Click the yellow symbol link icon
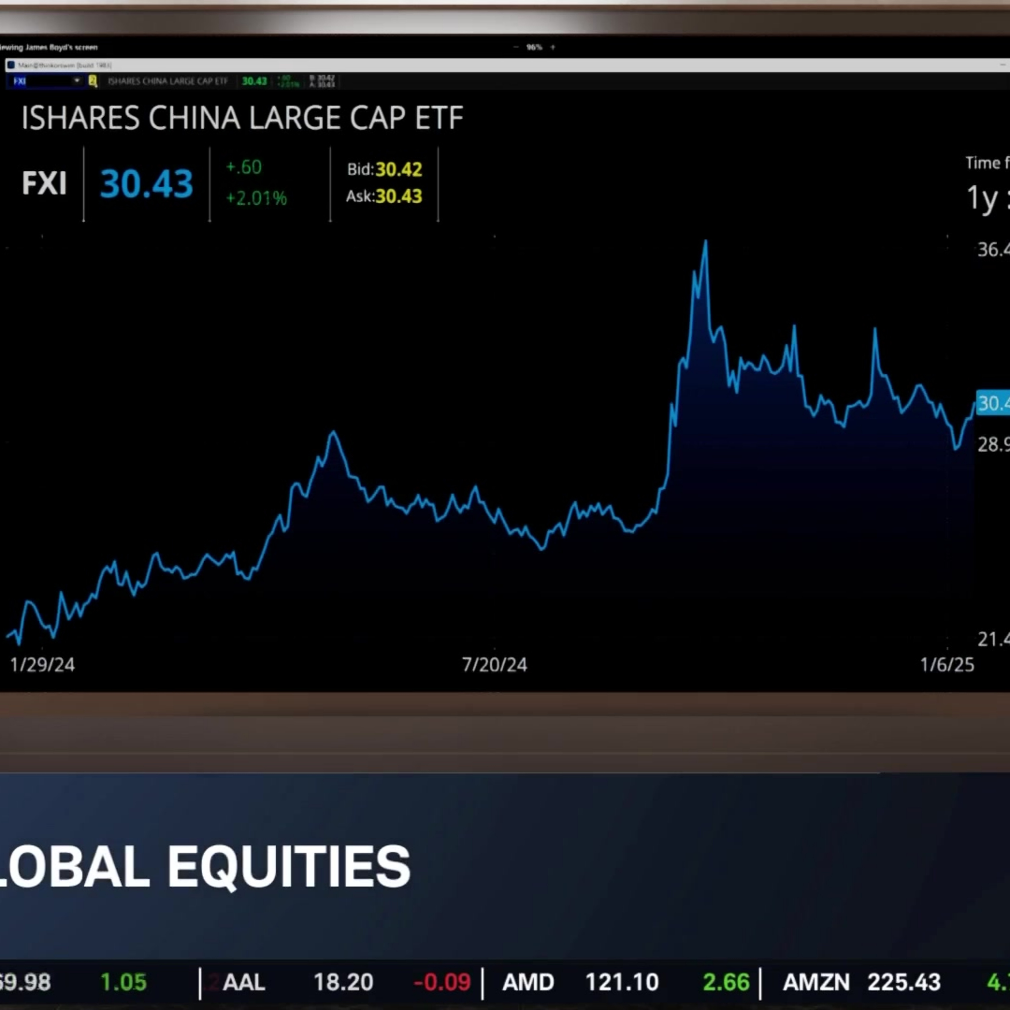Image resolution: width=1010 pixels, height=1010 pixels. click(x=93, y=81)
